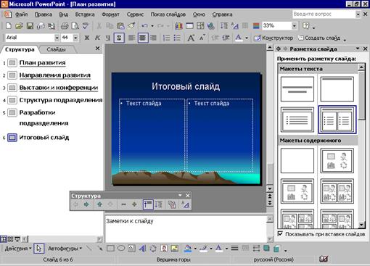Select the two-column text layout thumbnail
Viewport: 370px width, 266px height.
[x=337, y=120]
